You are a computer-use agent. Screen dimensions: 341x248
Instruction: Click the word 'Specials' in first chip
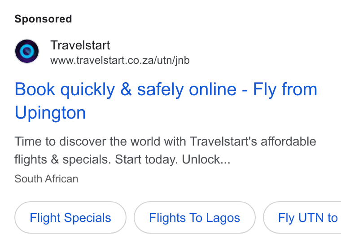(87, 218)
